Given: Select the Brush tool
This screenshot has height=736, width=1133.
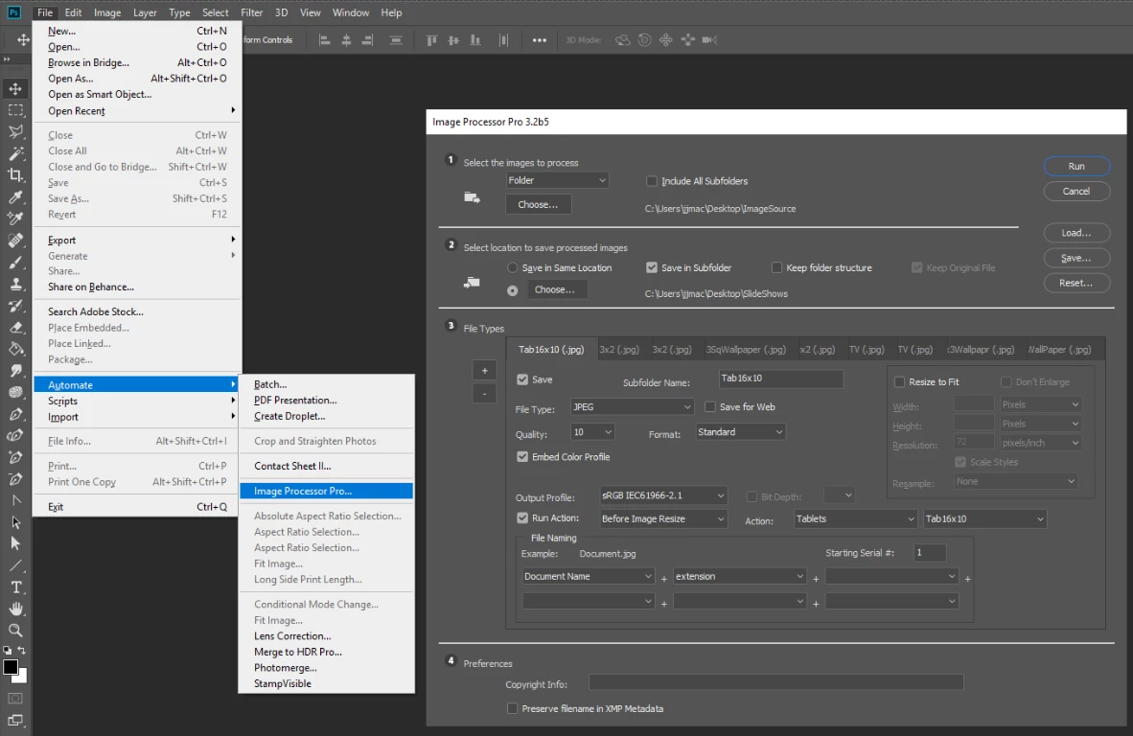Looking at the screenshot, I should point(15,263).
